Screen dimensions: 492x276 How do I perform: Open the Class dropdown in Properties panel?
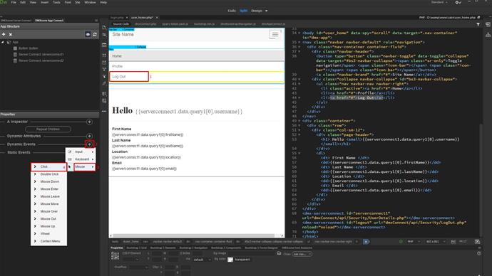pyautogui.click(x=302, y=254)
